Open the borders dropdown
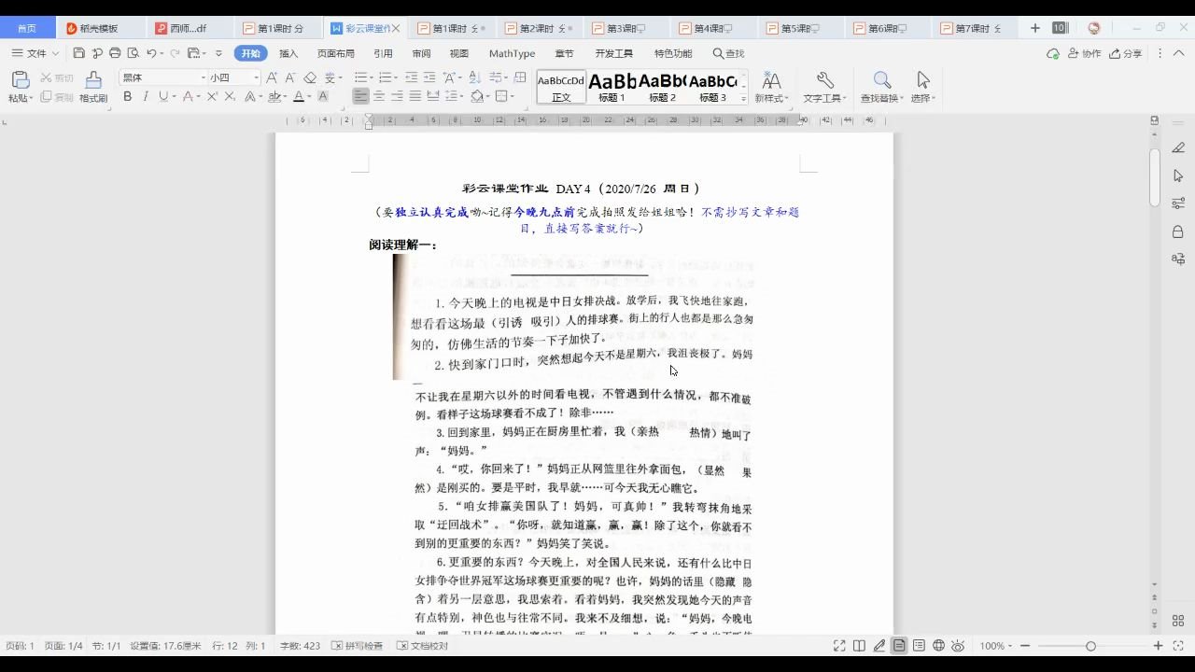The width and height of the screenshot is (1195, 672). click(x=513, y=96)
